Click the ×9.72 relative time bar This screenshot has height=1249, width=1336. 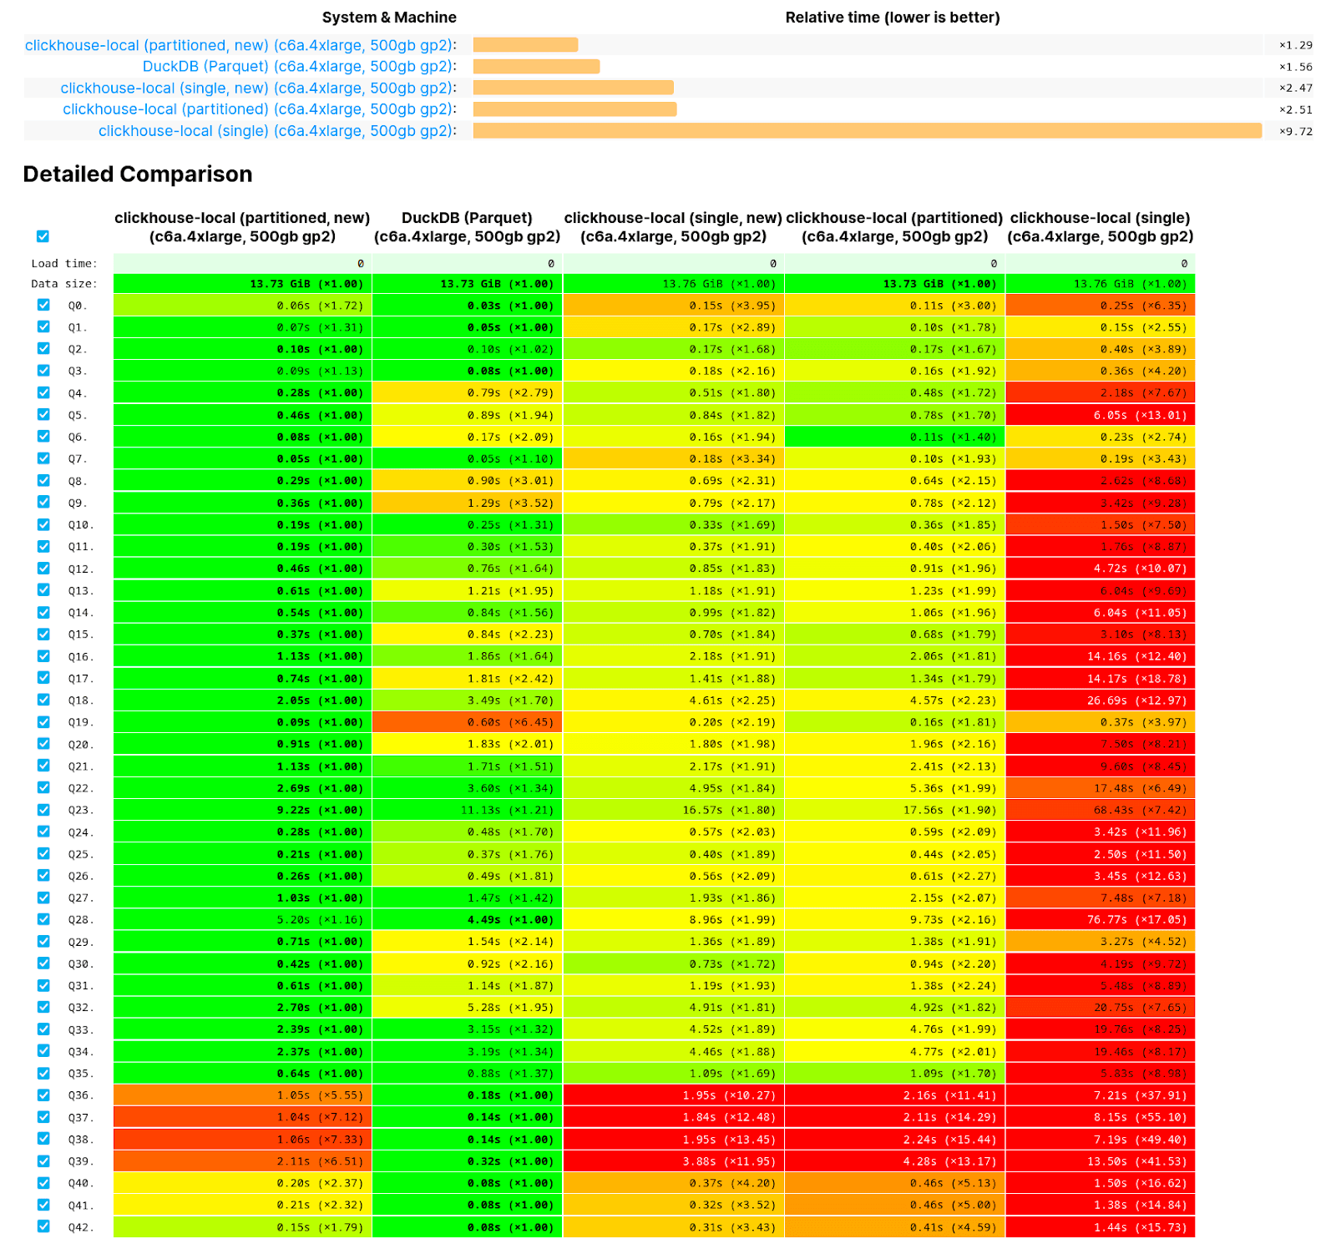point(868,130)
